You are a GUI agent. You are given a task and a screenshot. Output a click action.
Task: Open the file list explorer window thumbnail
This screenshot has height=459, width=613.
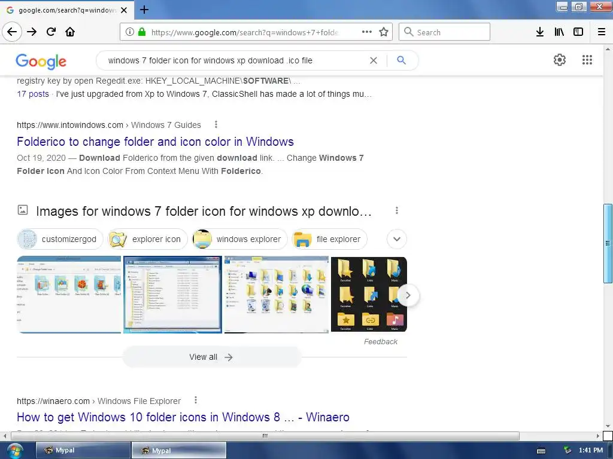pos(172,295)
